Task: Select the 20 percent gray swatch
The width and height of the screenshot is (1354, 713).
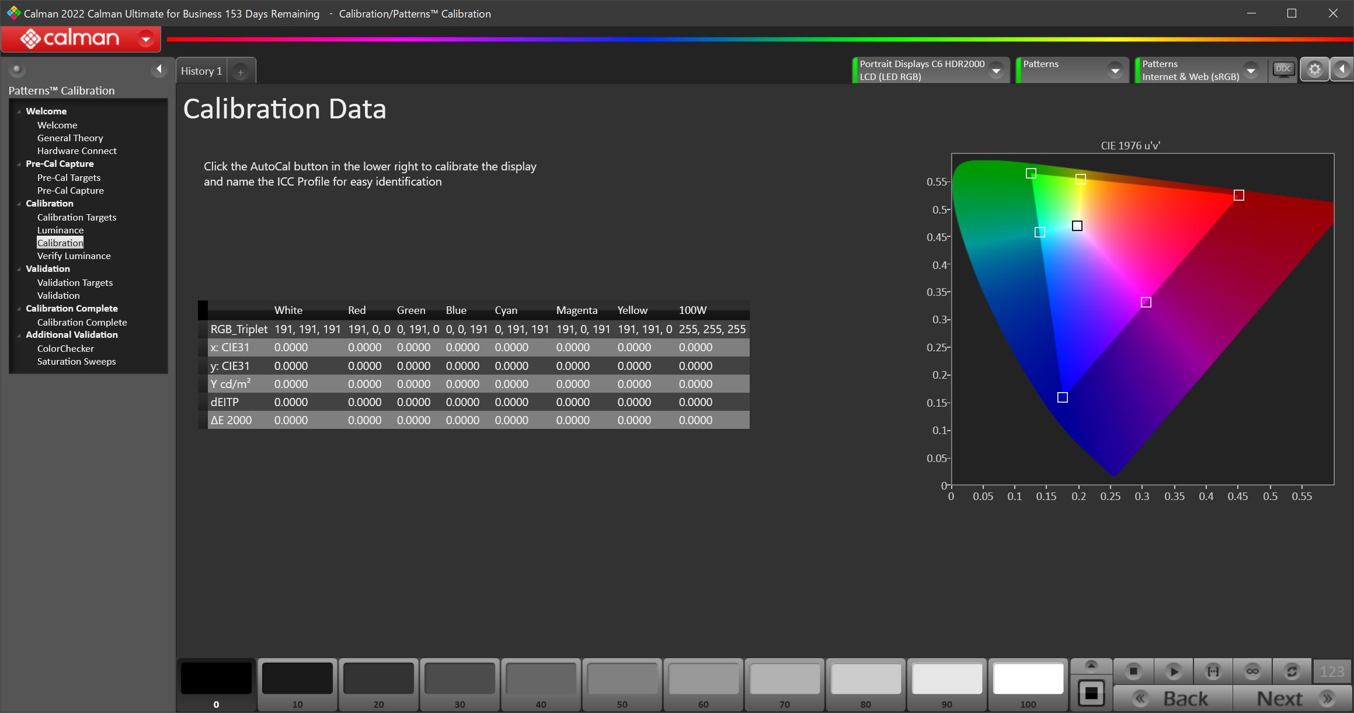Action: point(378,678)
